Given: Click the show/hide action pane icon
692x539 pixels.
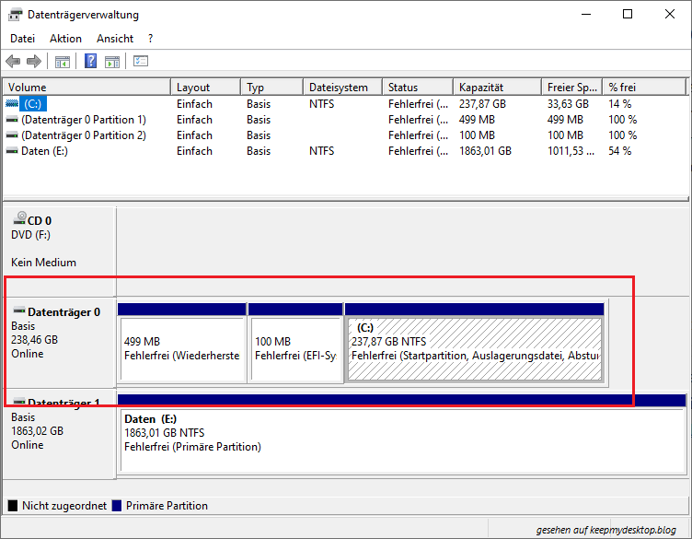Looking at the screenshot, I should (x=112, y=62).
